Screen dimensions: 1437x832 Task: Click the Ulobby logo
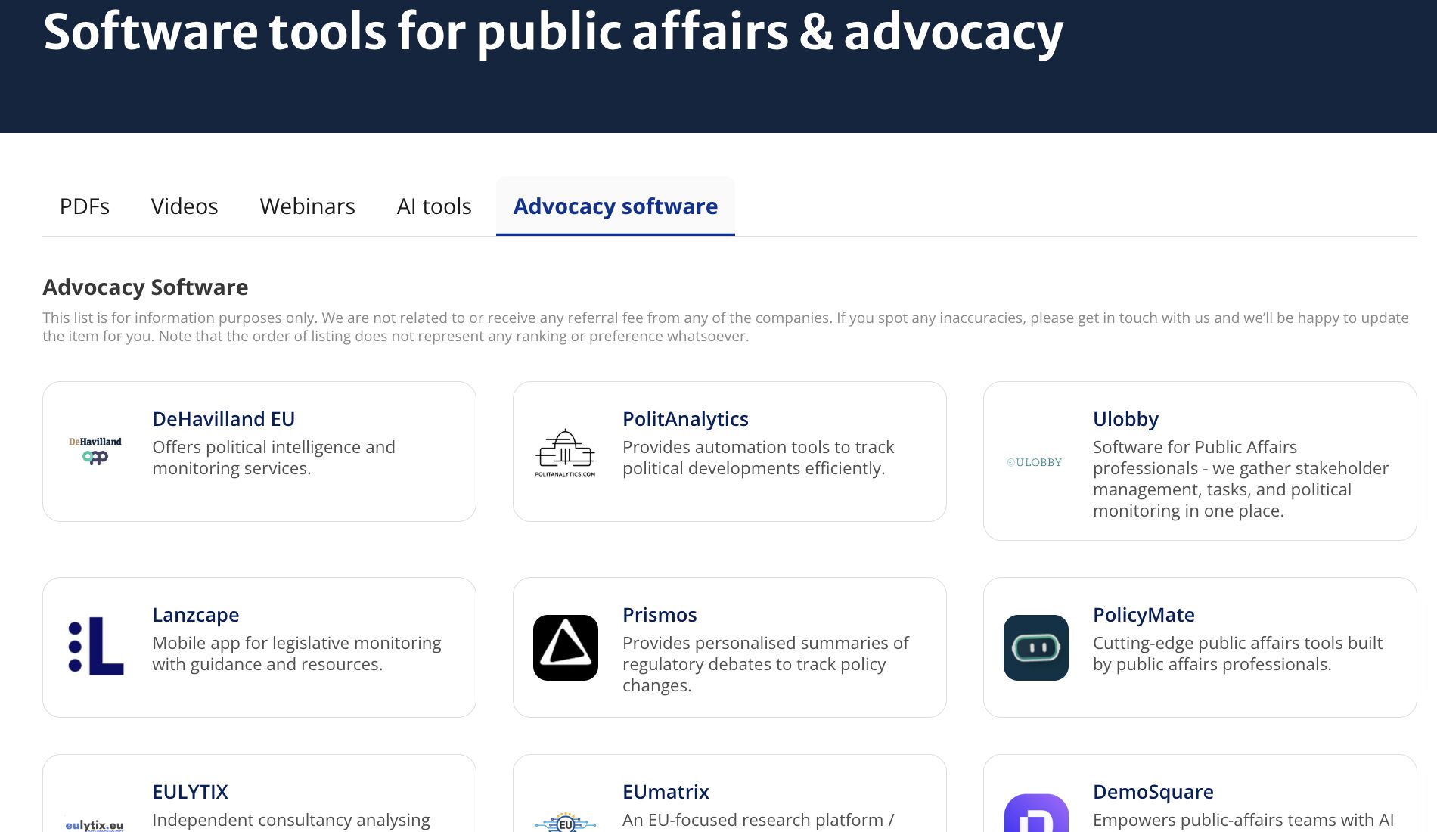1035,462
